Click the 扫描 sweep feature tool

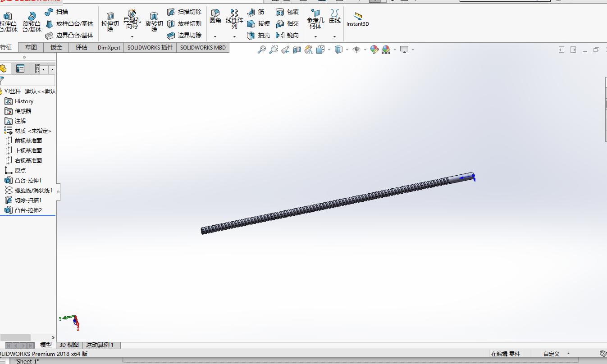[x=57, y=12]
